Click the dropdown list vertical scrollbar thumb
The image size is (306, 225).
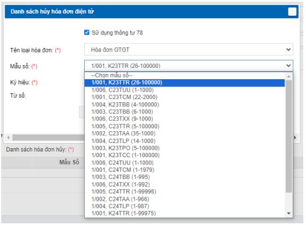pos(289,136)
